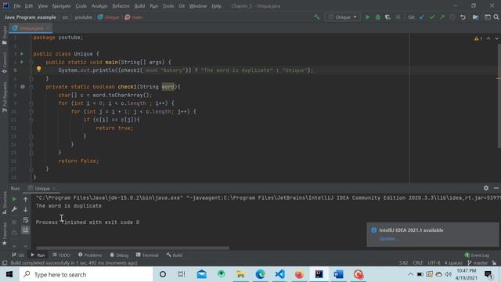Collapse the main method fold marker
Viewport: 501px width, 282px height.
31,63
